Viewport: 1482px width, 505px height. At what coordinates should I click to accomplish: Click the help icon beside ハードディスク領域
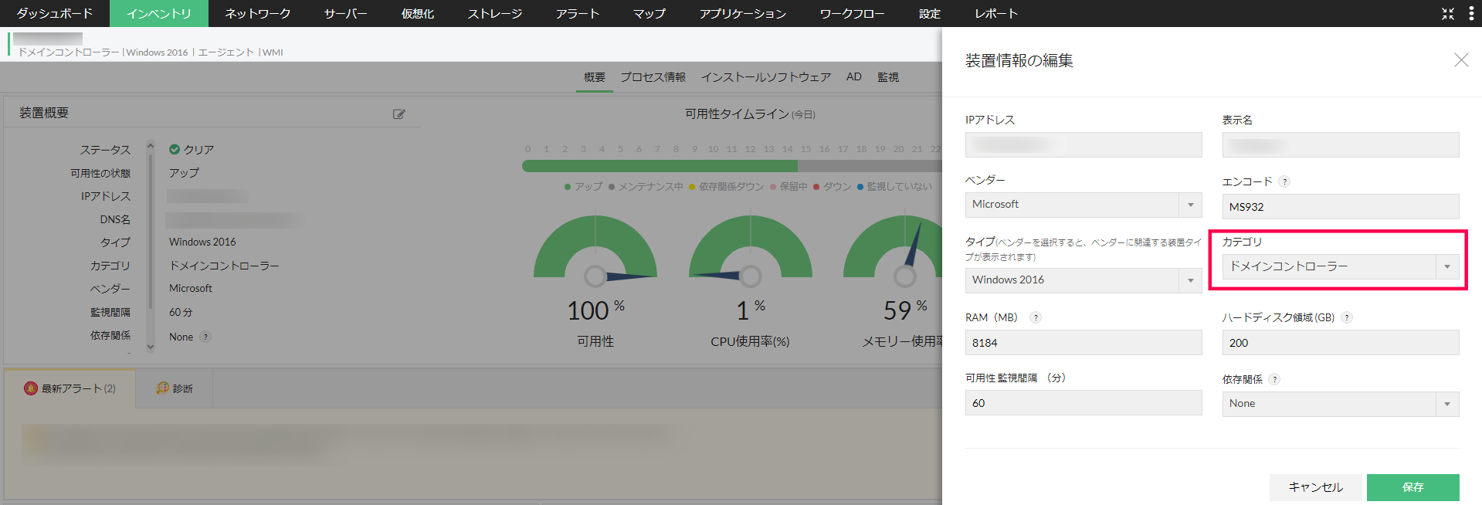1347,317
